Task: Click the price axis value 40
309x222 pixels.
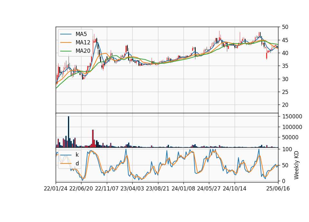Action: 285,53
